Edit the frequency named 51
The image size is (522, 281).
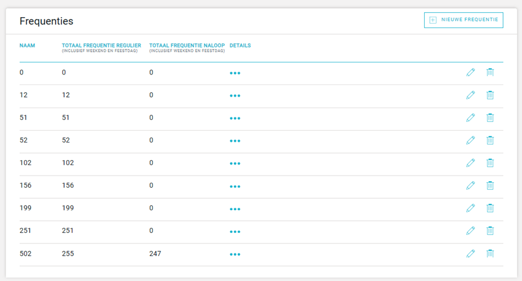[471, 118]
